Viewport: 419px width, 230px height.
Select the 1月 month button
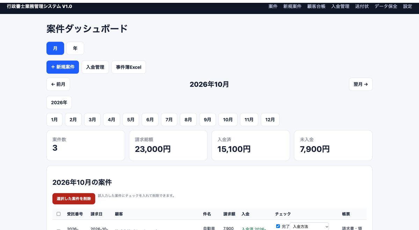(x=54, y=119)
